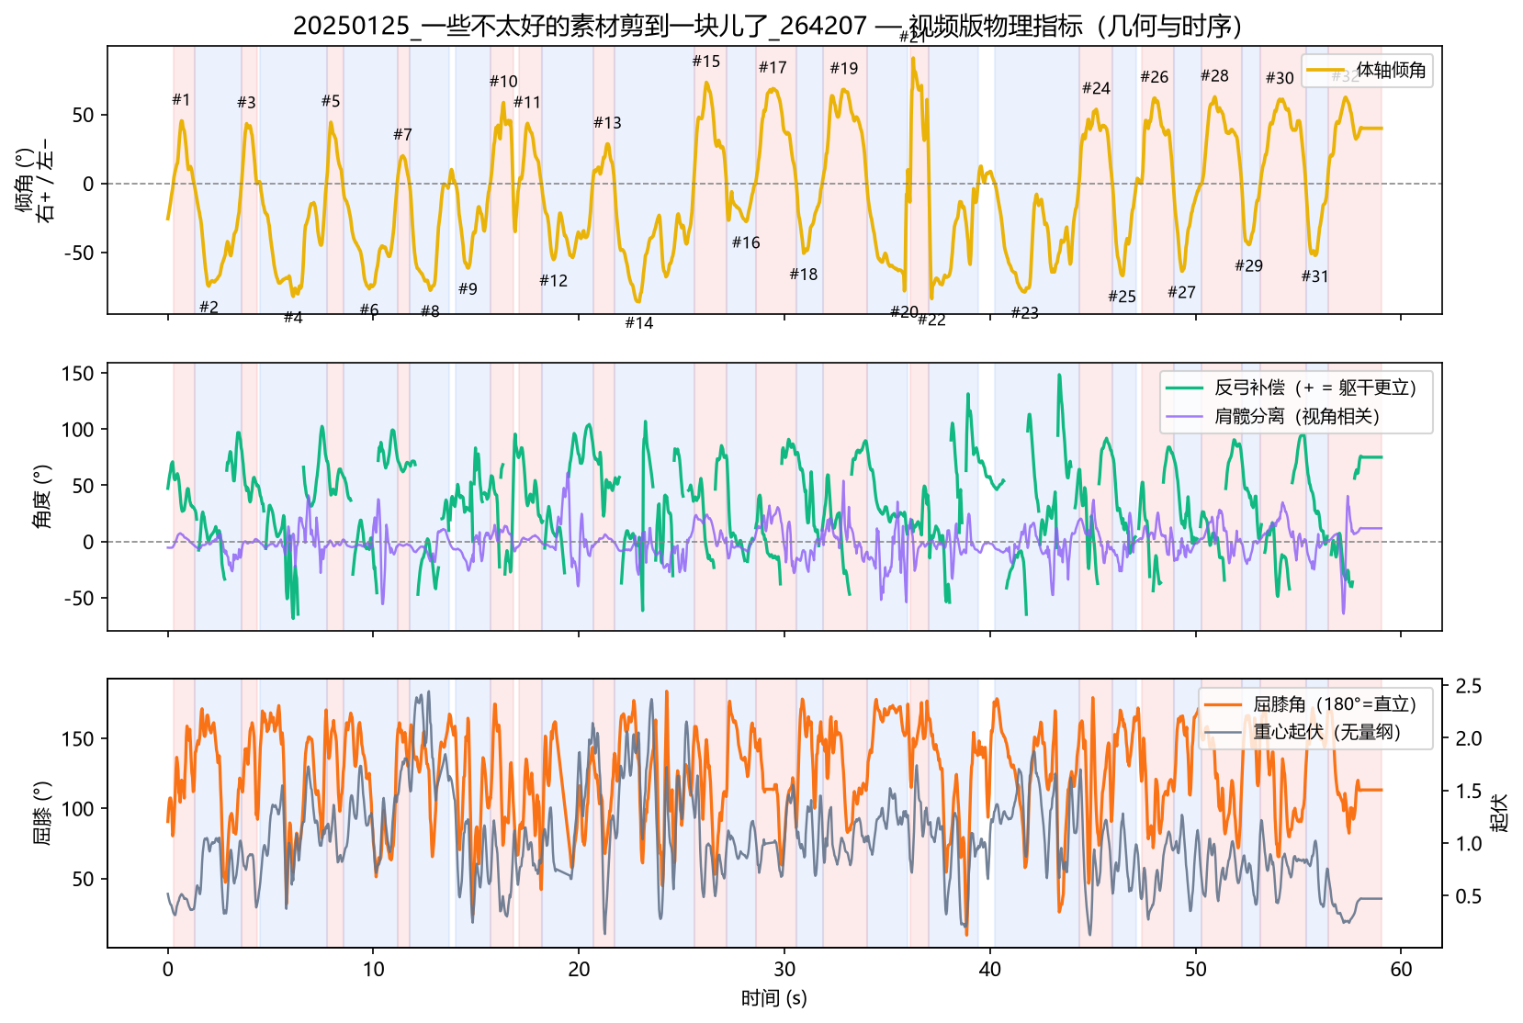This screenshot has height=1023, width=1523.
Task: Click the 角度 (°) y-axis label
Action: tap(42, 497)
